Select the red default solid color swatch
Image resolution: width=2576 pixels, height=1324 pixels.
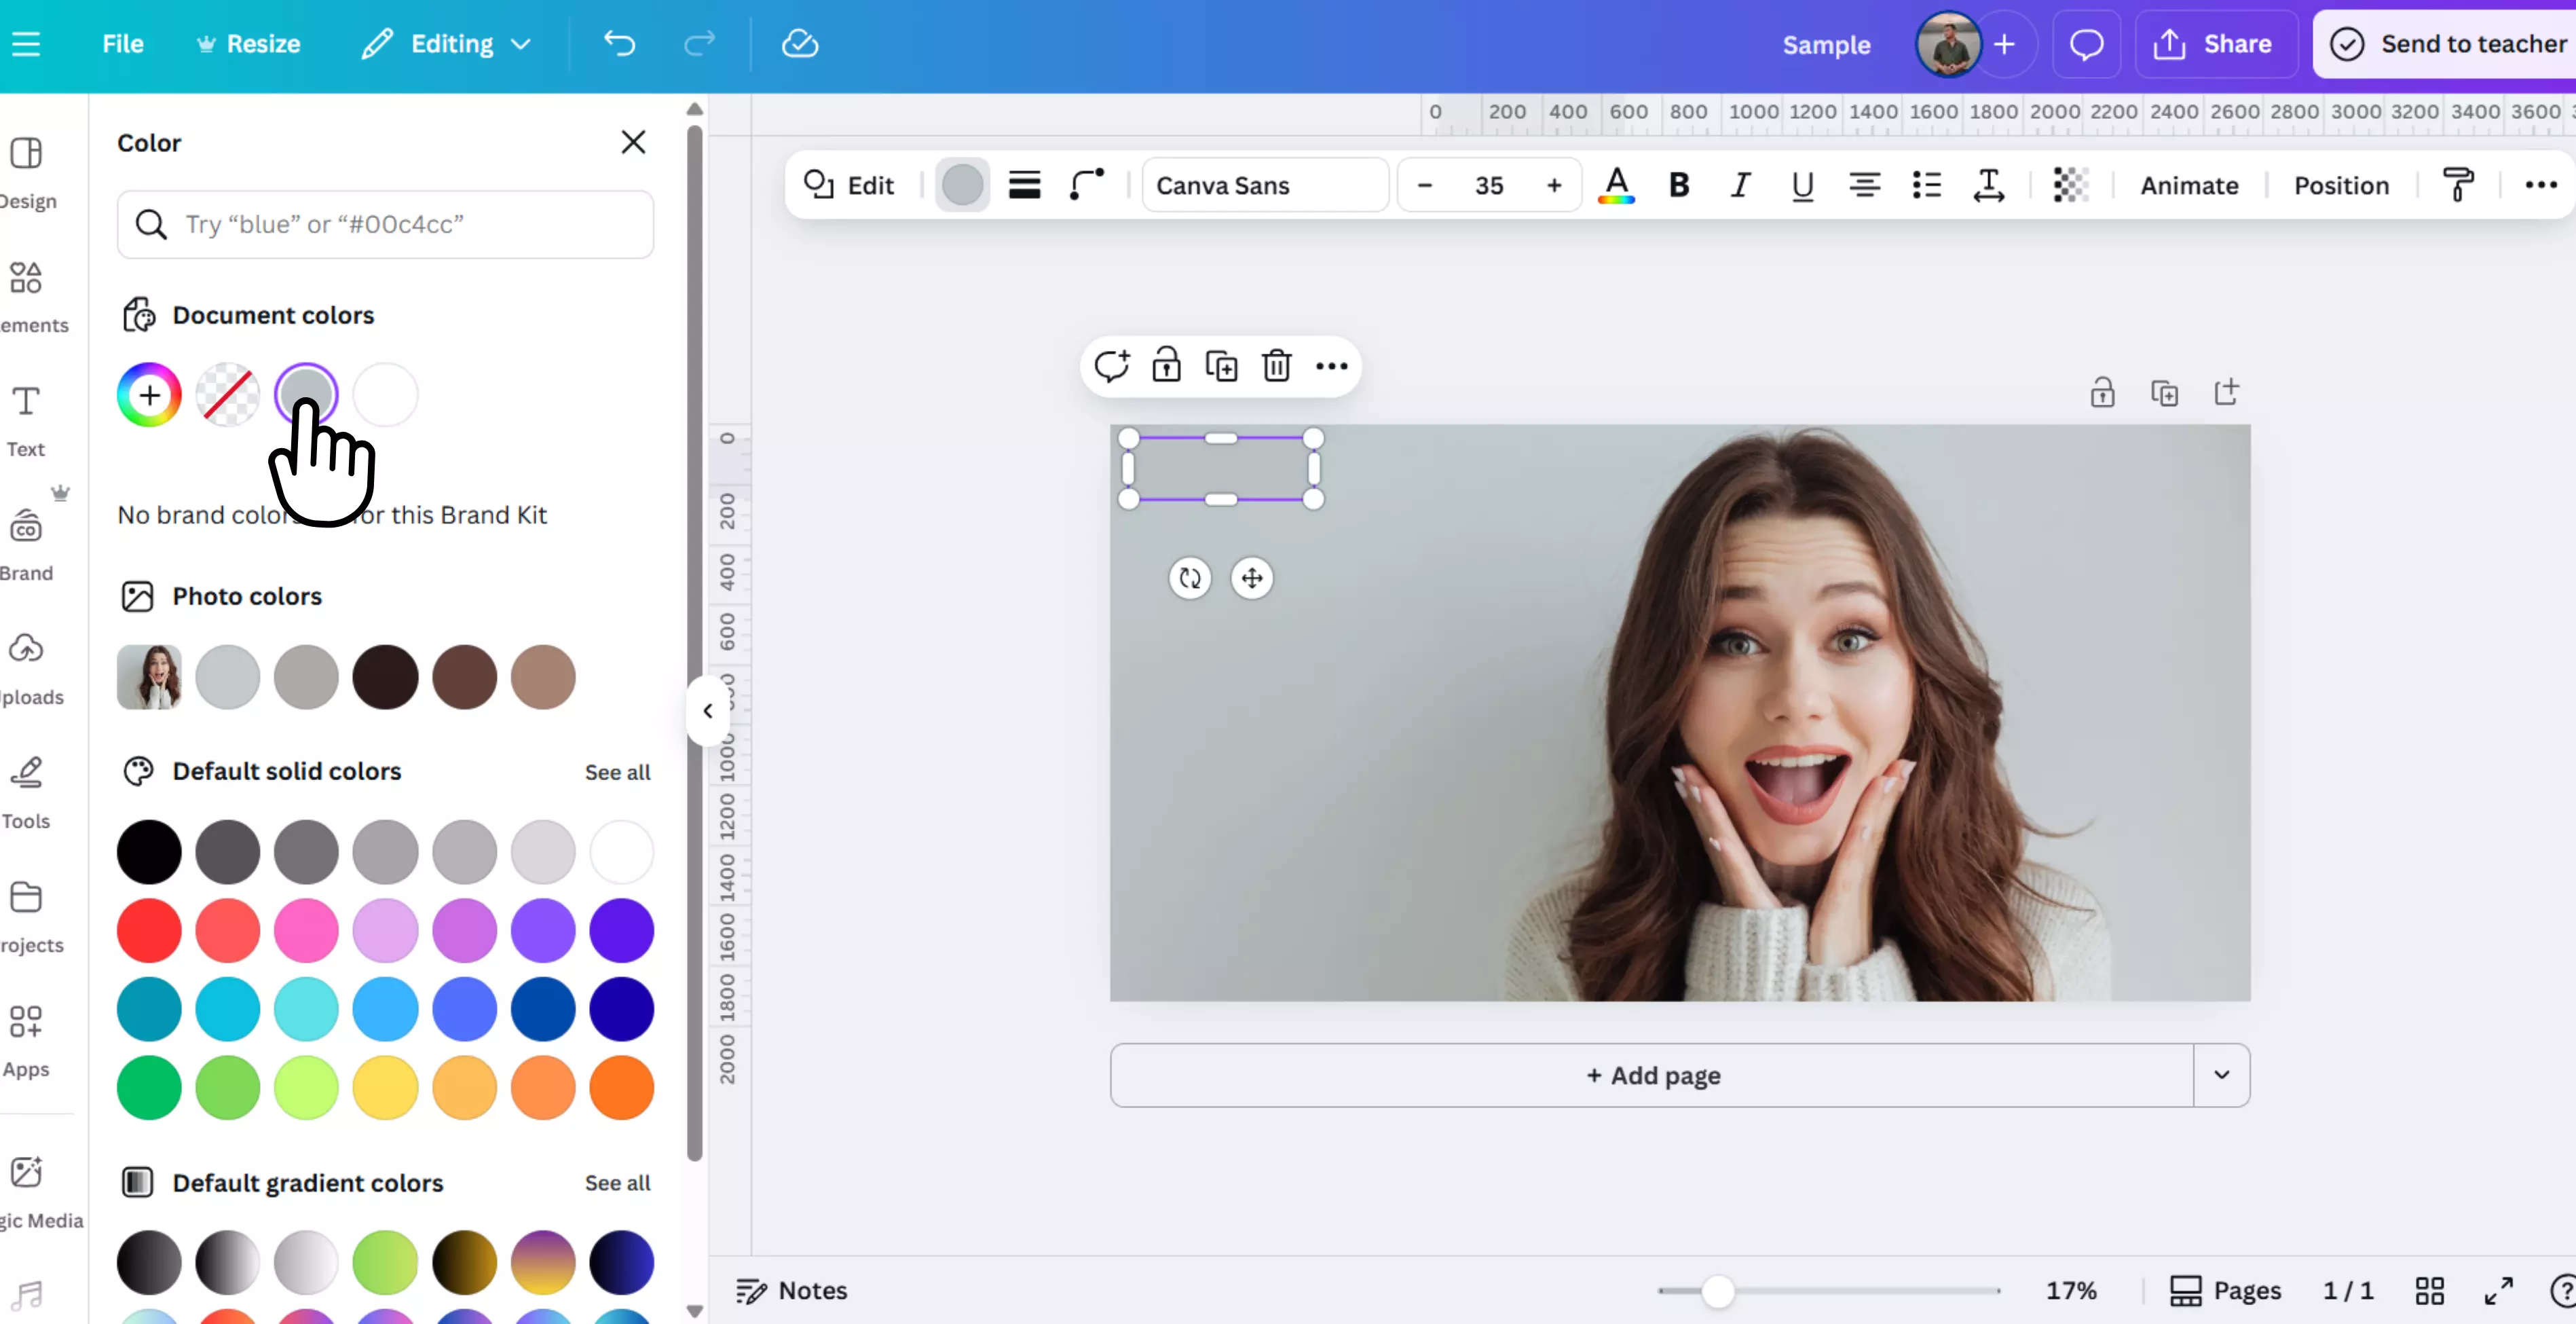[x=149, y=930]
